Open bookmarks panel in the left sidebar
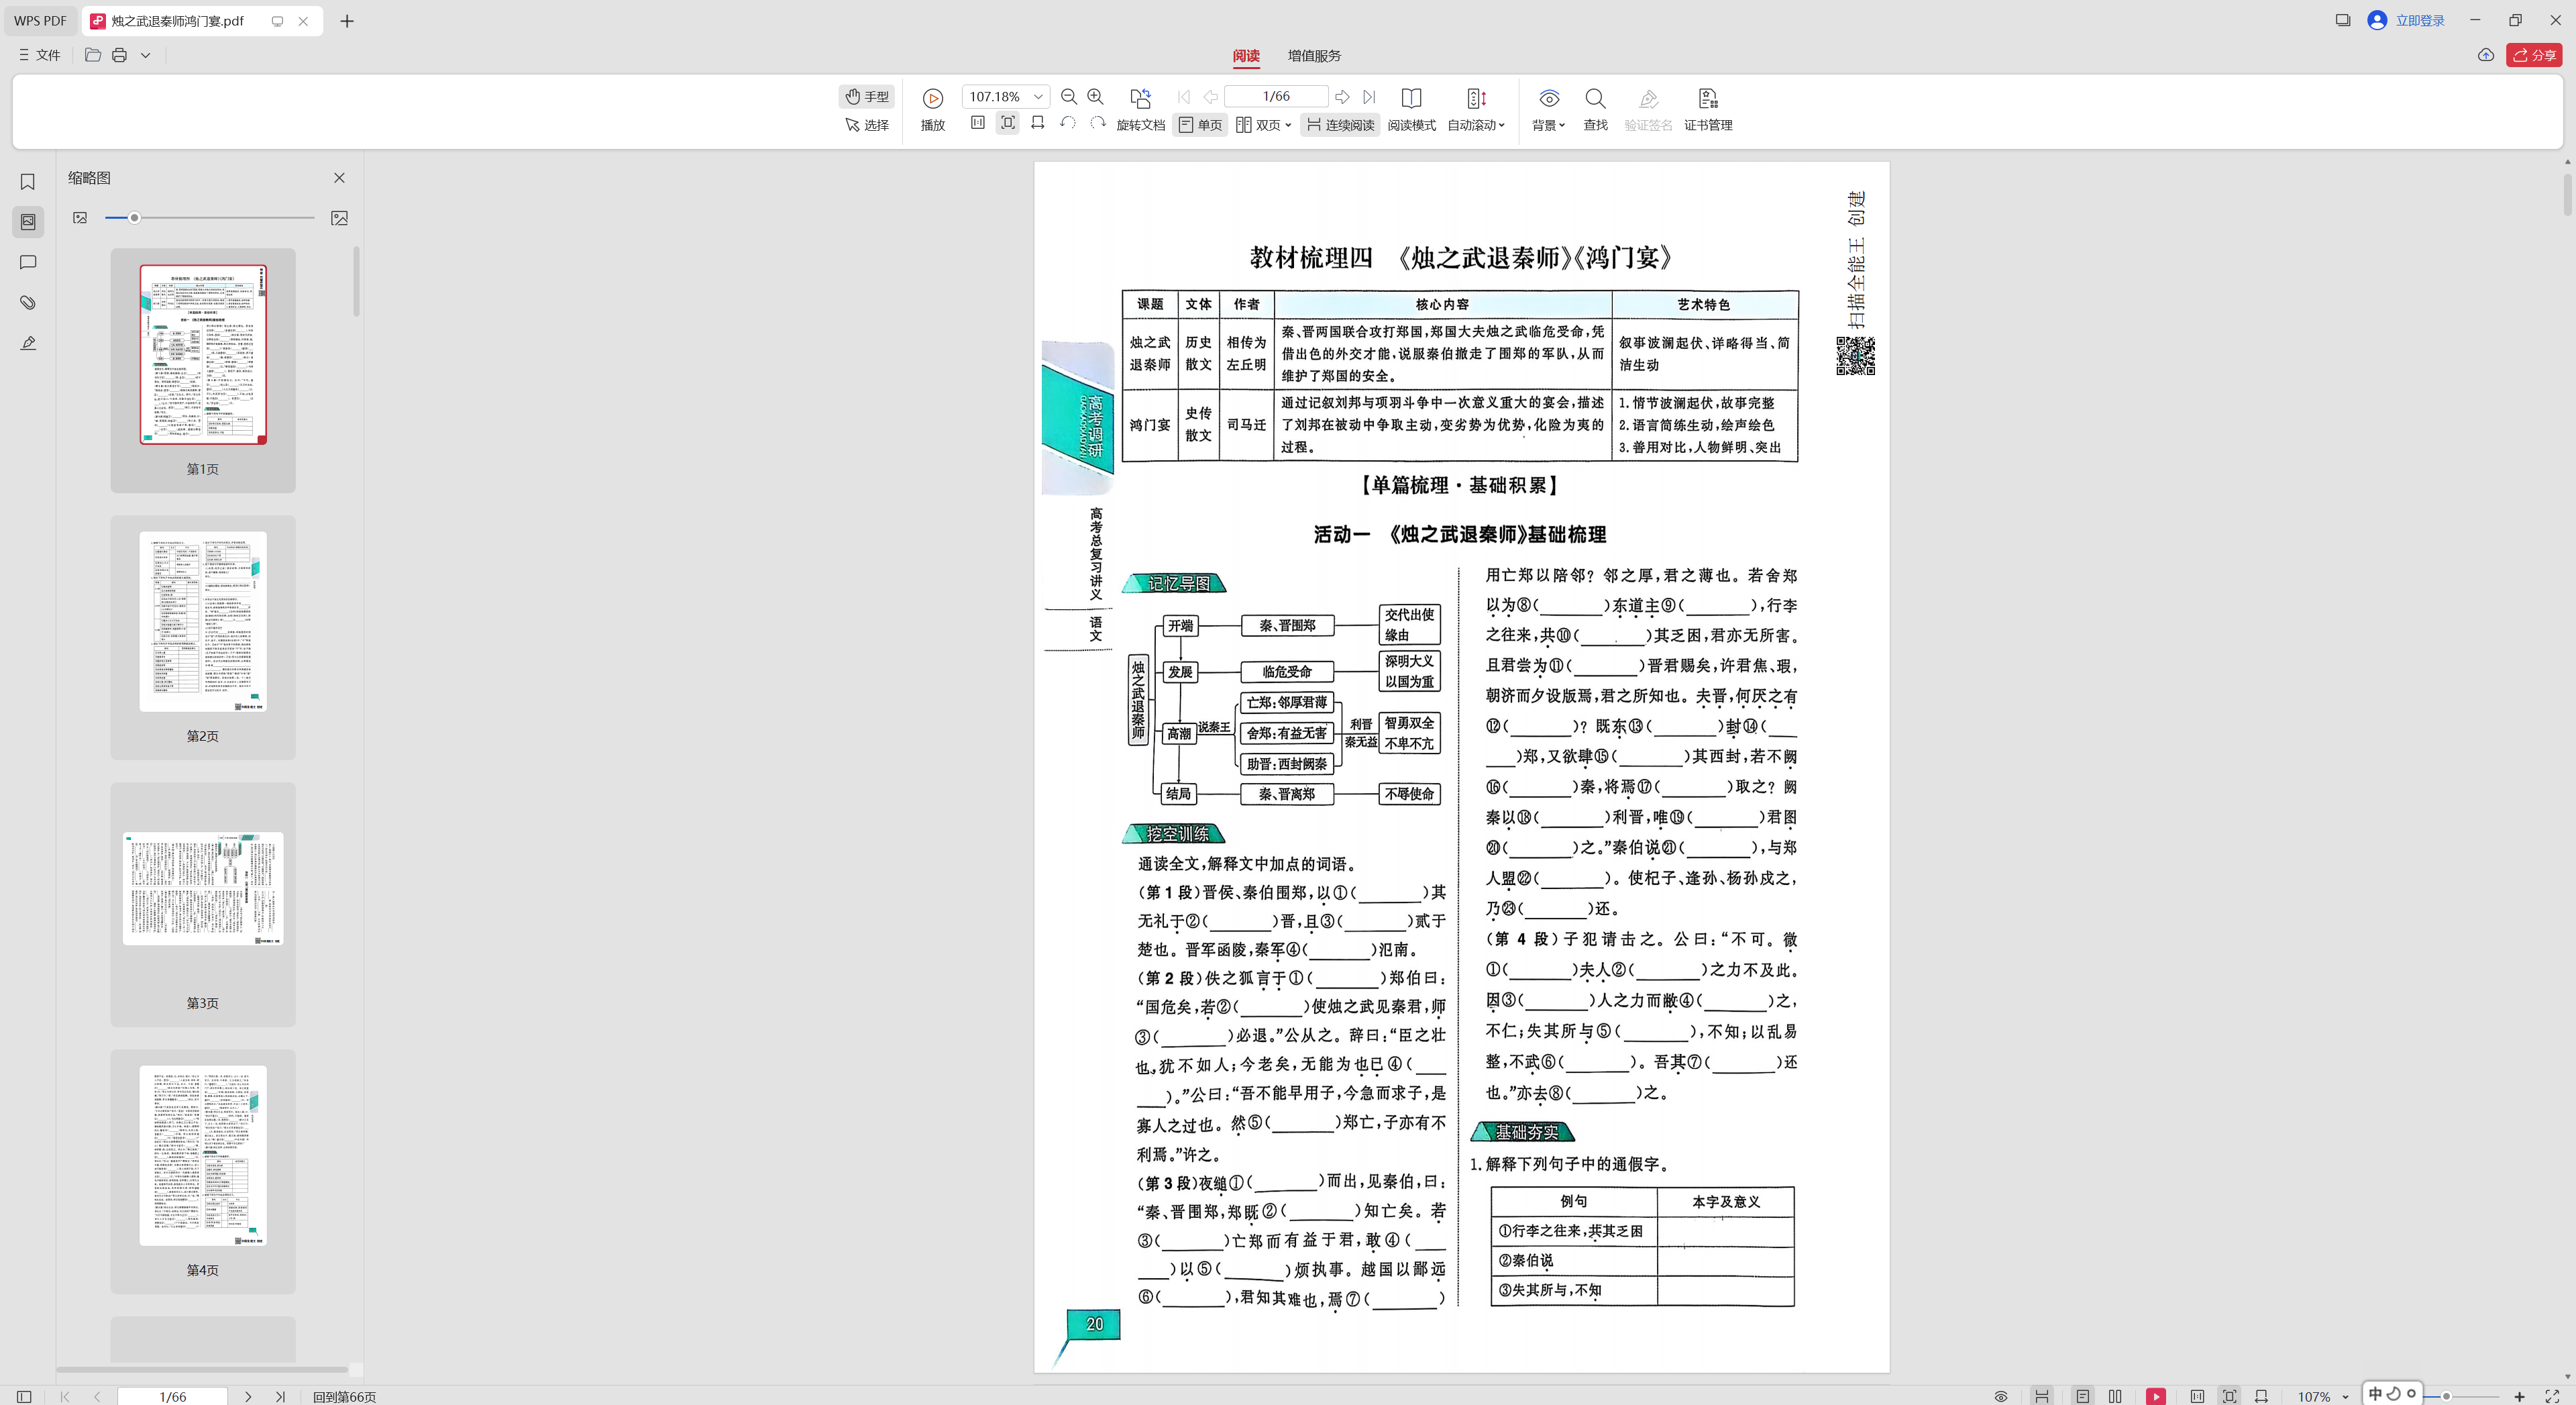Viewport: 2576px width, 1405px height. (28, 181)
